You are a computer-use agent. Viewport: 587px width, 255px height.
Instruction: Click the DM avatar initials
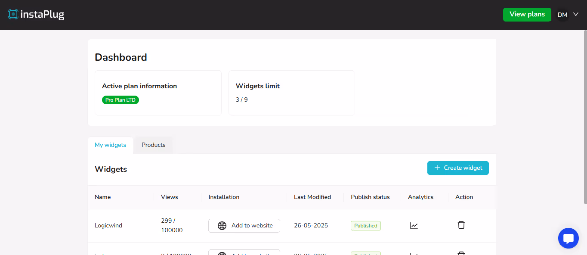coord(562,14)
